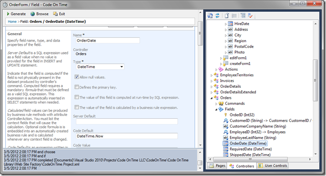Switch to the Controllers tab

pyautogui.click(x=242, y=166)
